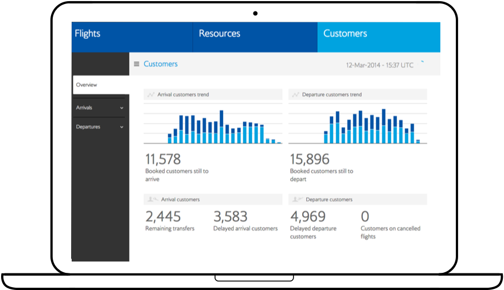The image size is (504, 290).
Task: Open the 15,896 booked customers to depart
Action: click(x=308, y=158)
